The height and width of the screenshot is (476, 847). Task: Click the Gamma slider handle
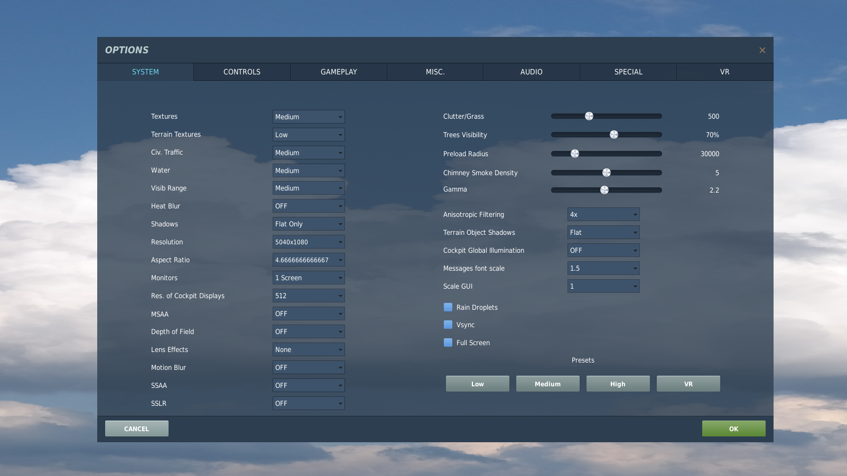(604, 190)
